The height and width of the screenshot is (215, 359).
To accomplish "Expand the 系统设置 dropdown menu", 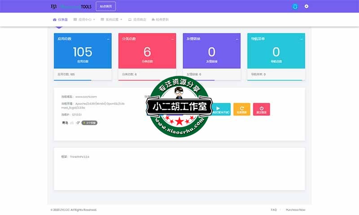I will click(x=111, y=20).
